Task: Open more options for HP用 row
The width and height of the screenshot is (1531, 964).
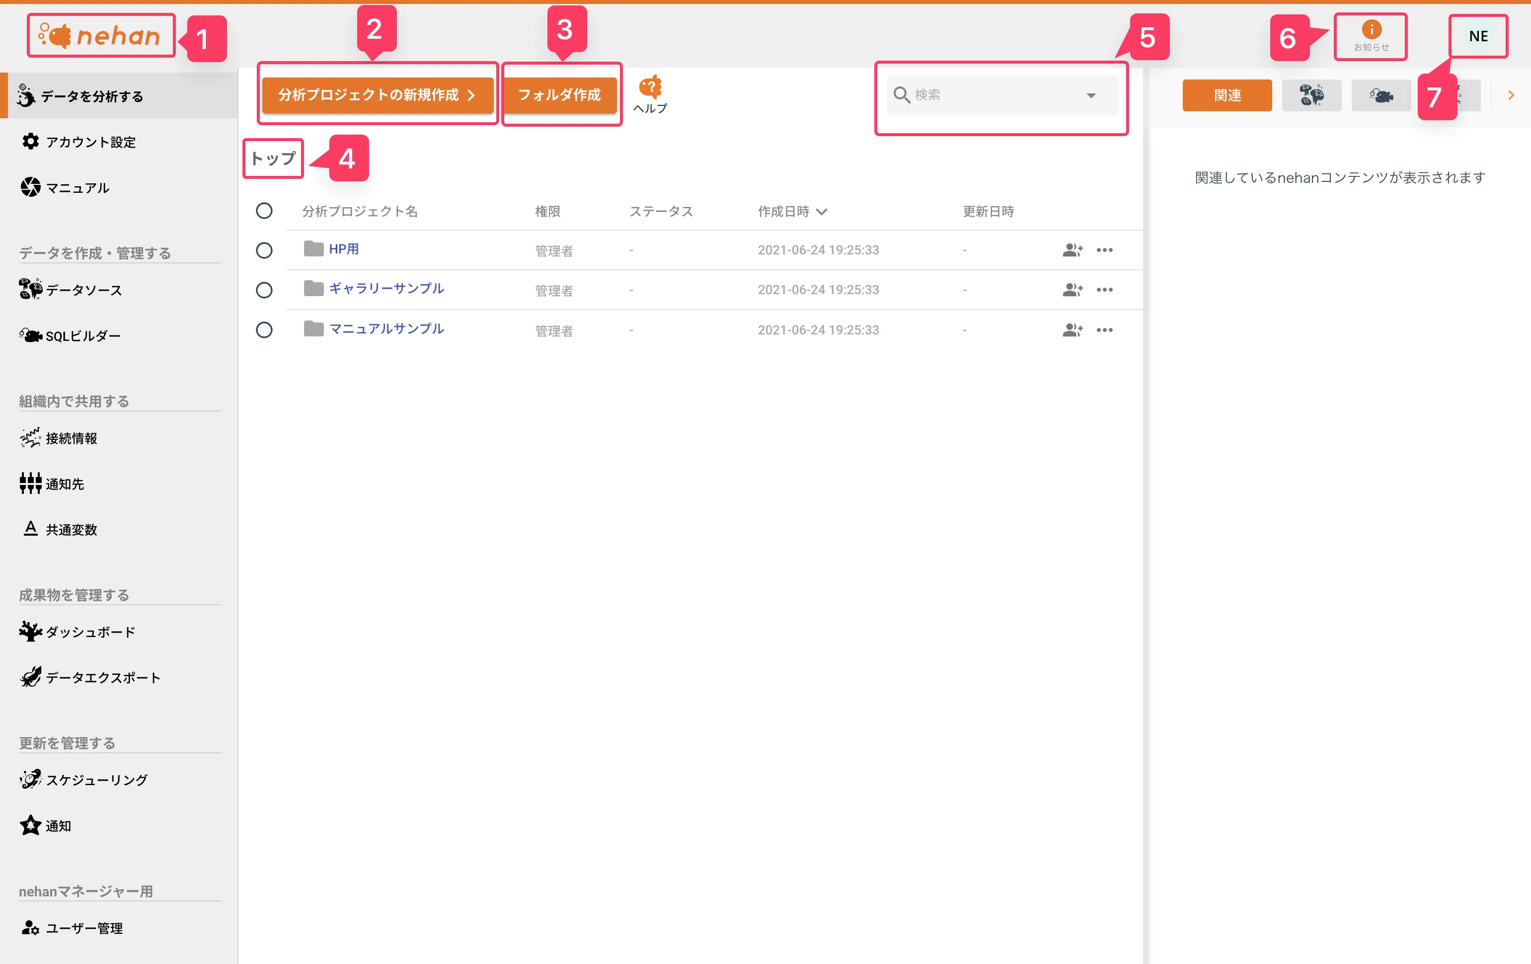Action: coord(1104,250)
